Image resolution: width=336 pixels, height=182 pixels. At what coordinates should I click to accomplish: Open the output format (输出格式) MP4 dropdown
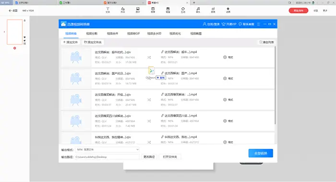click(108, 149)
